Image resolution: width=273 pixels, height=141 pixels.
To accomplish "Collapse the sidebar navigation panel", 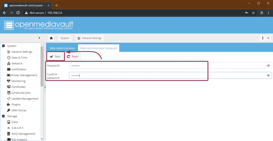I will tap(39, 38).
